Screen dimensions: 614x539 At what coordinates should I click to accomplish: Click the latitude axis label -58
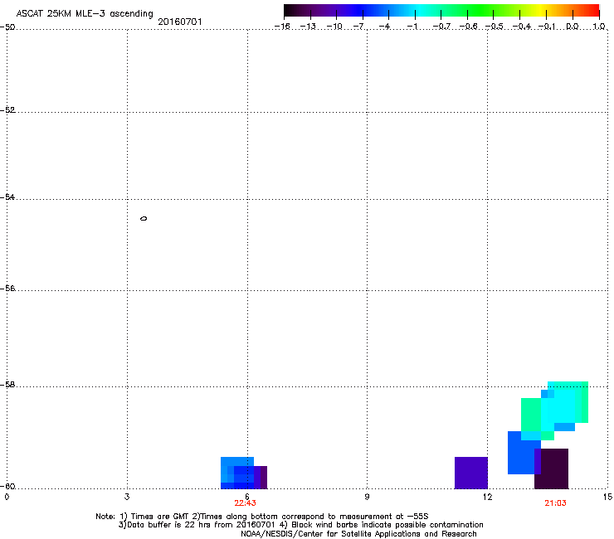(7, 385)
